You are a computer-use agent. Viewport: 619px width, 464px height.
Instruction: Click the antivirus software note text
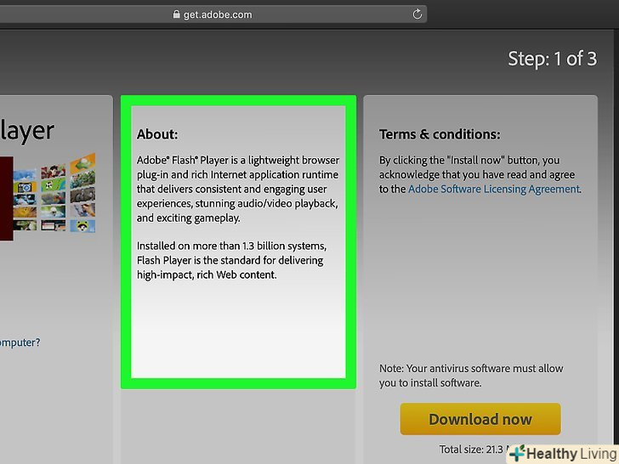[x=471, y=376]
